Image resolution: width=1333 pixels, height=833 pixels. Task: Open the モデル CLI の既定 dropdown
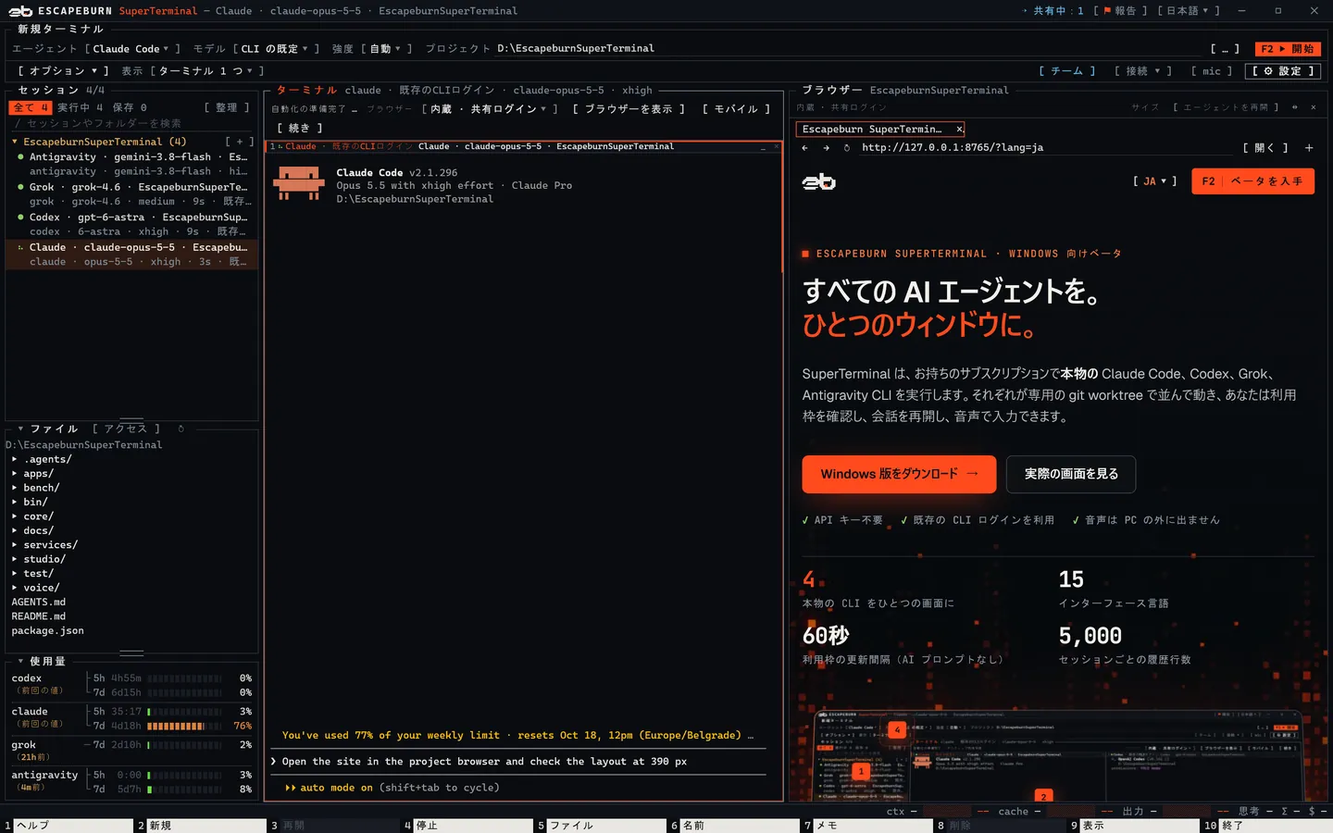coord(275,49)
